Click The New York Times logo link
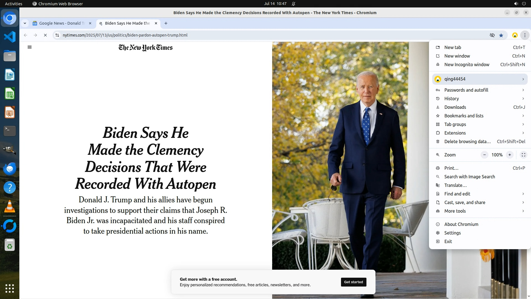531x299 pixels. coord(145,48)
